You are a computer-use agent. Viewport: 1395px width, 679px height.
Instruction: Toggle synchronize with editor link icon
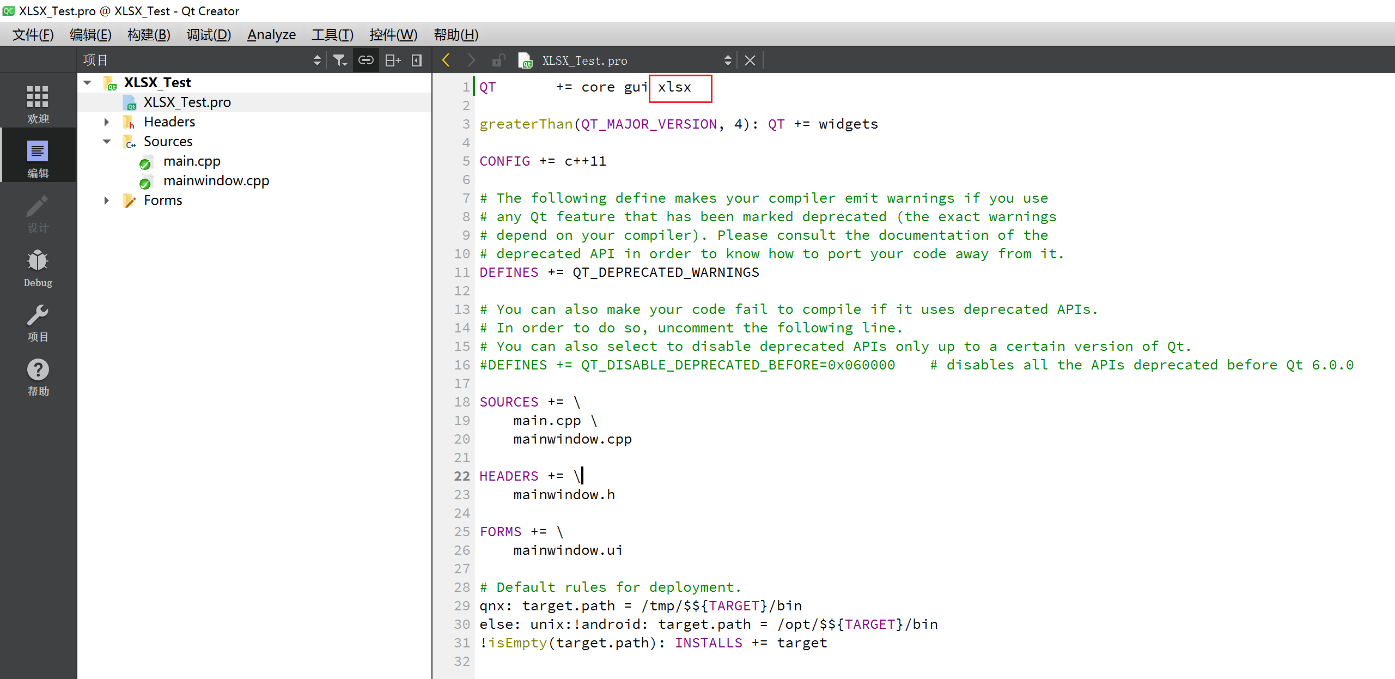tap(366, 60)
